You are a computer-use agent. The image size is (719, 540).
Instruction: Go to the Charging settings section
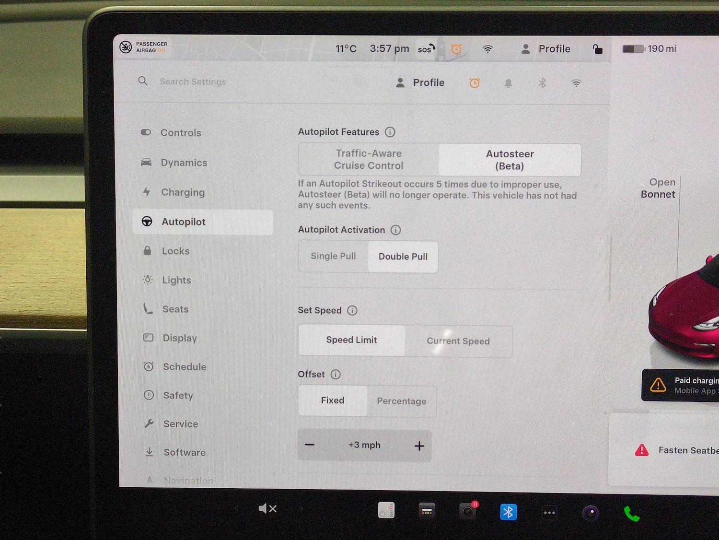pyautogui.click(x=183, y=192)
